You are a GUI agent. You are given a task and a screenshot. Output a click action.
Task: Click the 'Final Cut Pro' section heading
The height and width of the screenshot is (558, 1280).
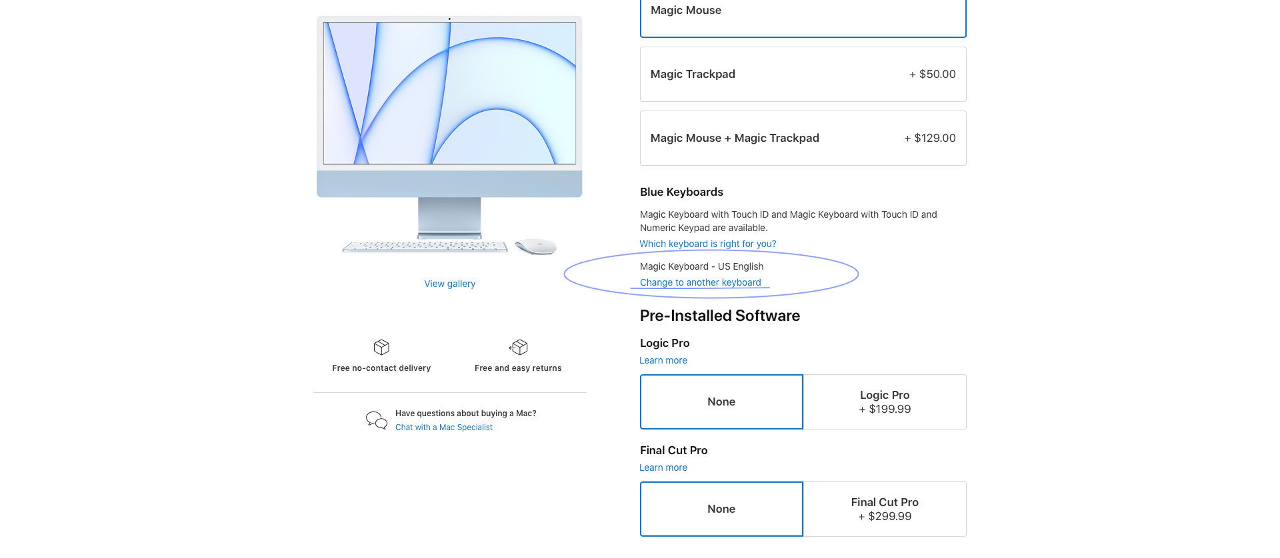tap(674, 450)
